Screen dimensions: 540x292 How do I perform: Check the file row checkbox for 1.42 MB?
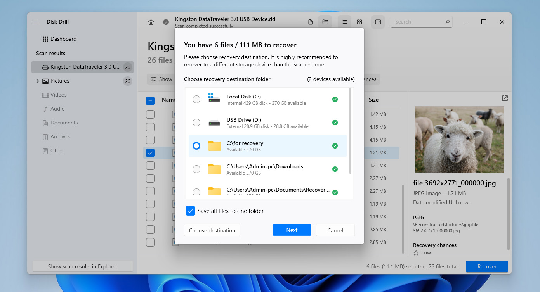point(150,114)
